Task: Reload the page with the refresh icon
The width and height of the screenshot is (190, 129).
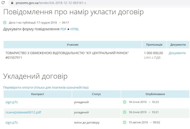Action: pyautogui.click(x=3, y=3)
